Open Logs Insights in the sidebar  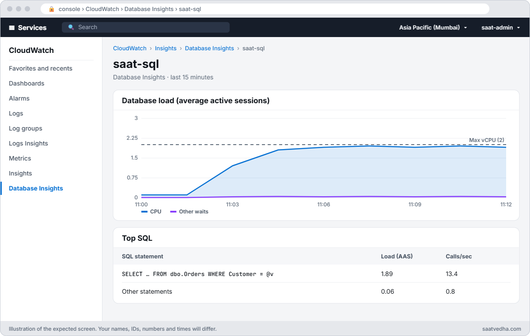(28, 143)
